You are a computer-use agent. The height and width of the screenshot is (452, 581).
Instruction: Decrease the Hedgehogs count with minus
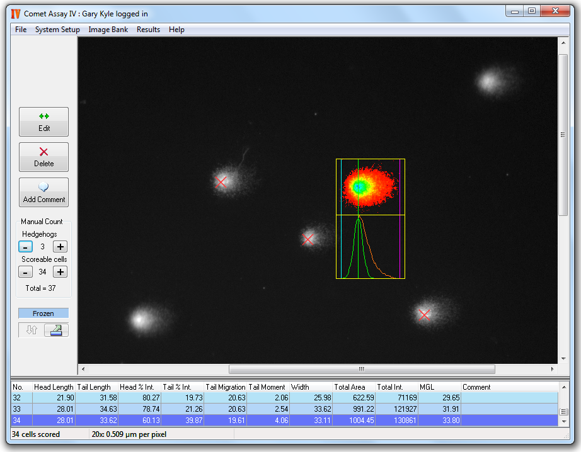tap(25, 247)
